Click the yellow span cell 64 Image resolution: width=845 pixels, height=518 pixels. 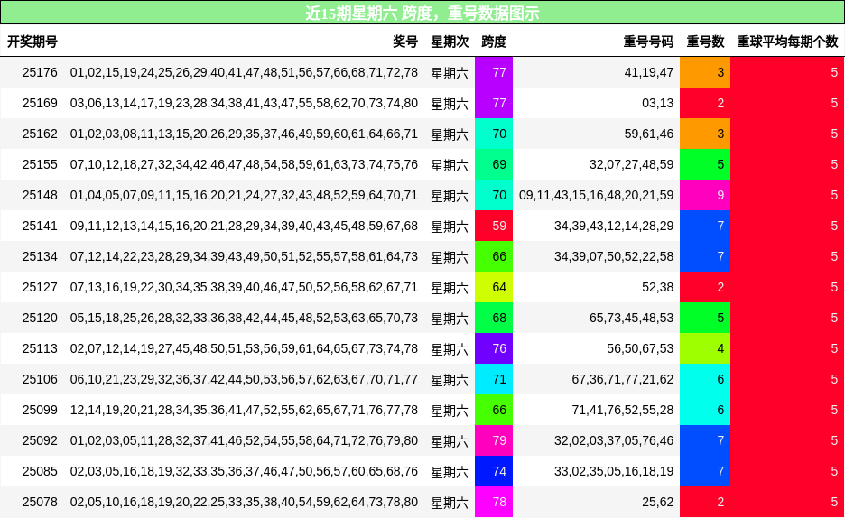tap(494, 287)
